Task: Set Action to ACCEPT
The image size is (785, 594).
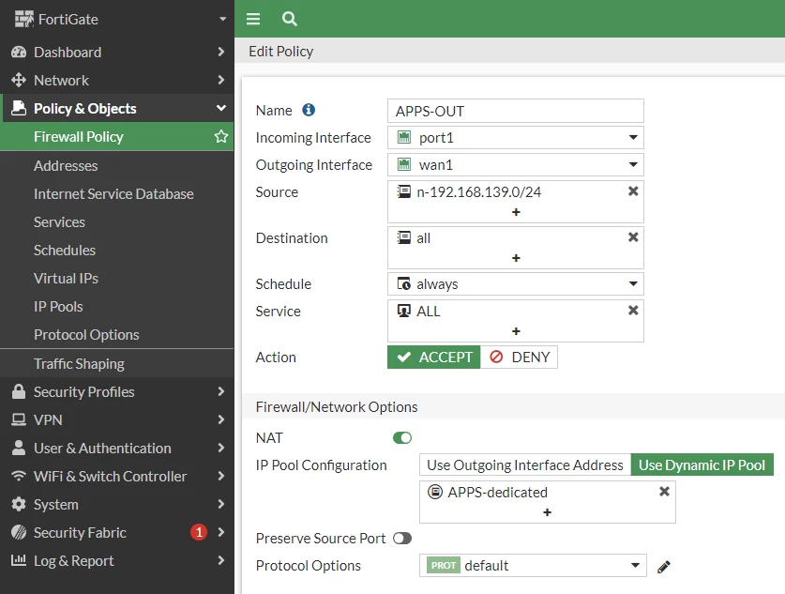Action: pyautogui.click(x=433, y=358)
